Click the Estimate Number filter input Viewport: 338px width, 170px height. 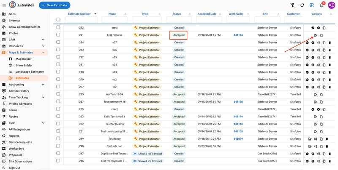[81, 20]
